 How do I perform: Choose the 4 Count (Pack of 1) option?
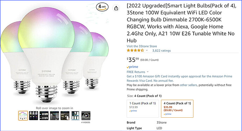(x=177, y=109)
